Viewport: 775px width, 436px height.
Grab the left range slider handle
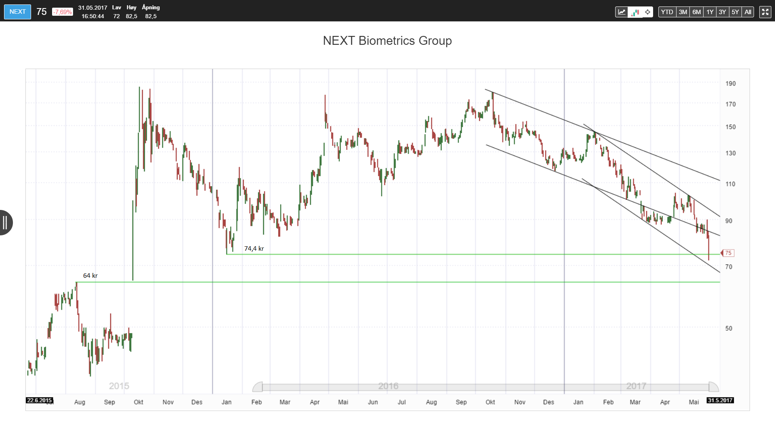pyautogui.click(x=258, y=387)
